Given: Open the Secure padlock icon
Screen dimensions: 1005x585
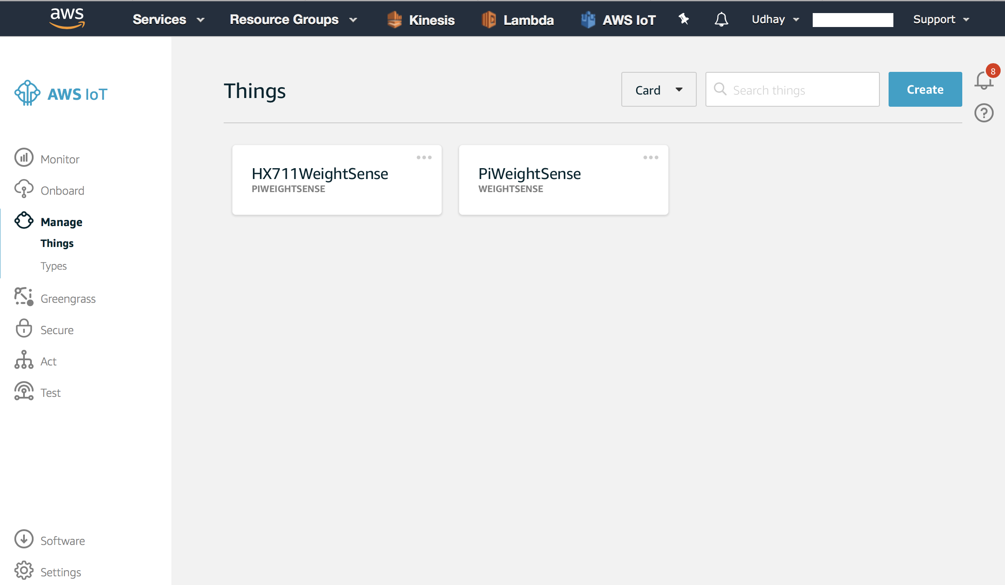Looking at the screenshot, I should tap(24, 329).
